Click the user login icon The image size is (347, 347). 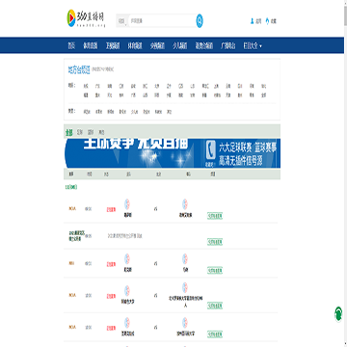[253, 21]
